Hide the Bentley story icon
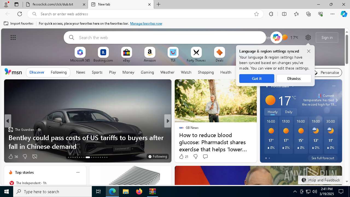 click(35, 157)
